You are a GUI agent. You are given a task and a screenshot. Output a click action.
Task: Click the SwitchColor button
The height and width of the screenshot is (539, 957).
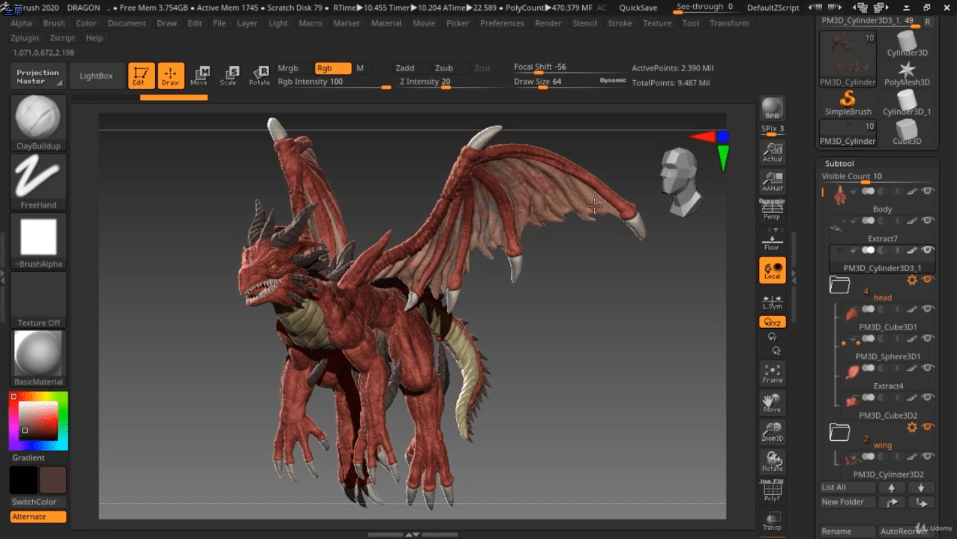[38, 502]
